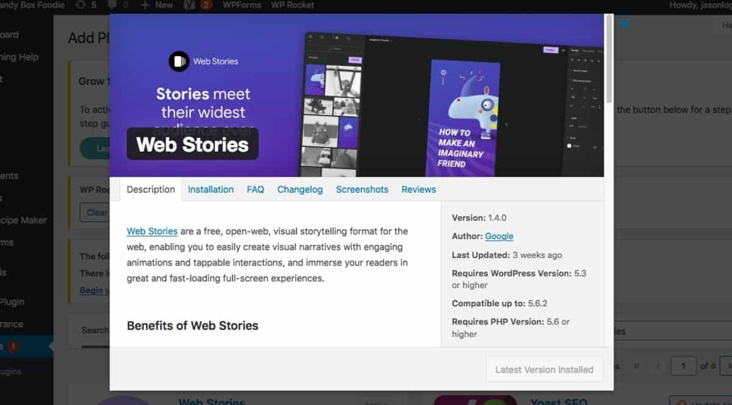The width and height of the screenshot is (732, 405).
Task: Click the Latest Version Installed button
Action: click(544, 370)
